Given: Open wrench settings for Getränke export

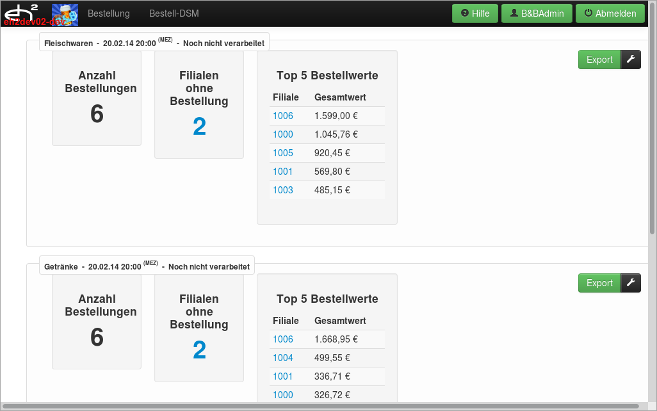Looking at the screenshot, I should pyautogui.click(x=631, y=283).
